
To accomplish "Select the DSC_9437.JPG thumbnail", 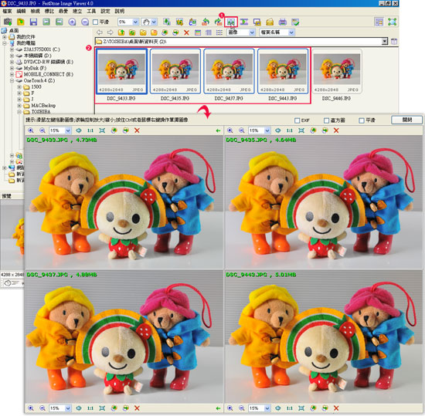I will (x=229, y=72).
